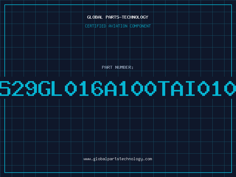Click the word CERTIFIED in subtitle
Screen dimensions: 236x177
[x=96, y=26]
